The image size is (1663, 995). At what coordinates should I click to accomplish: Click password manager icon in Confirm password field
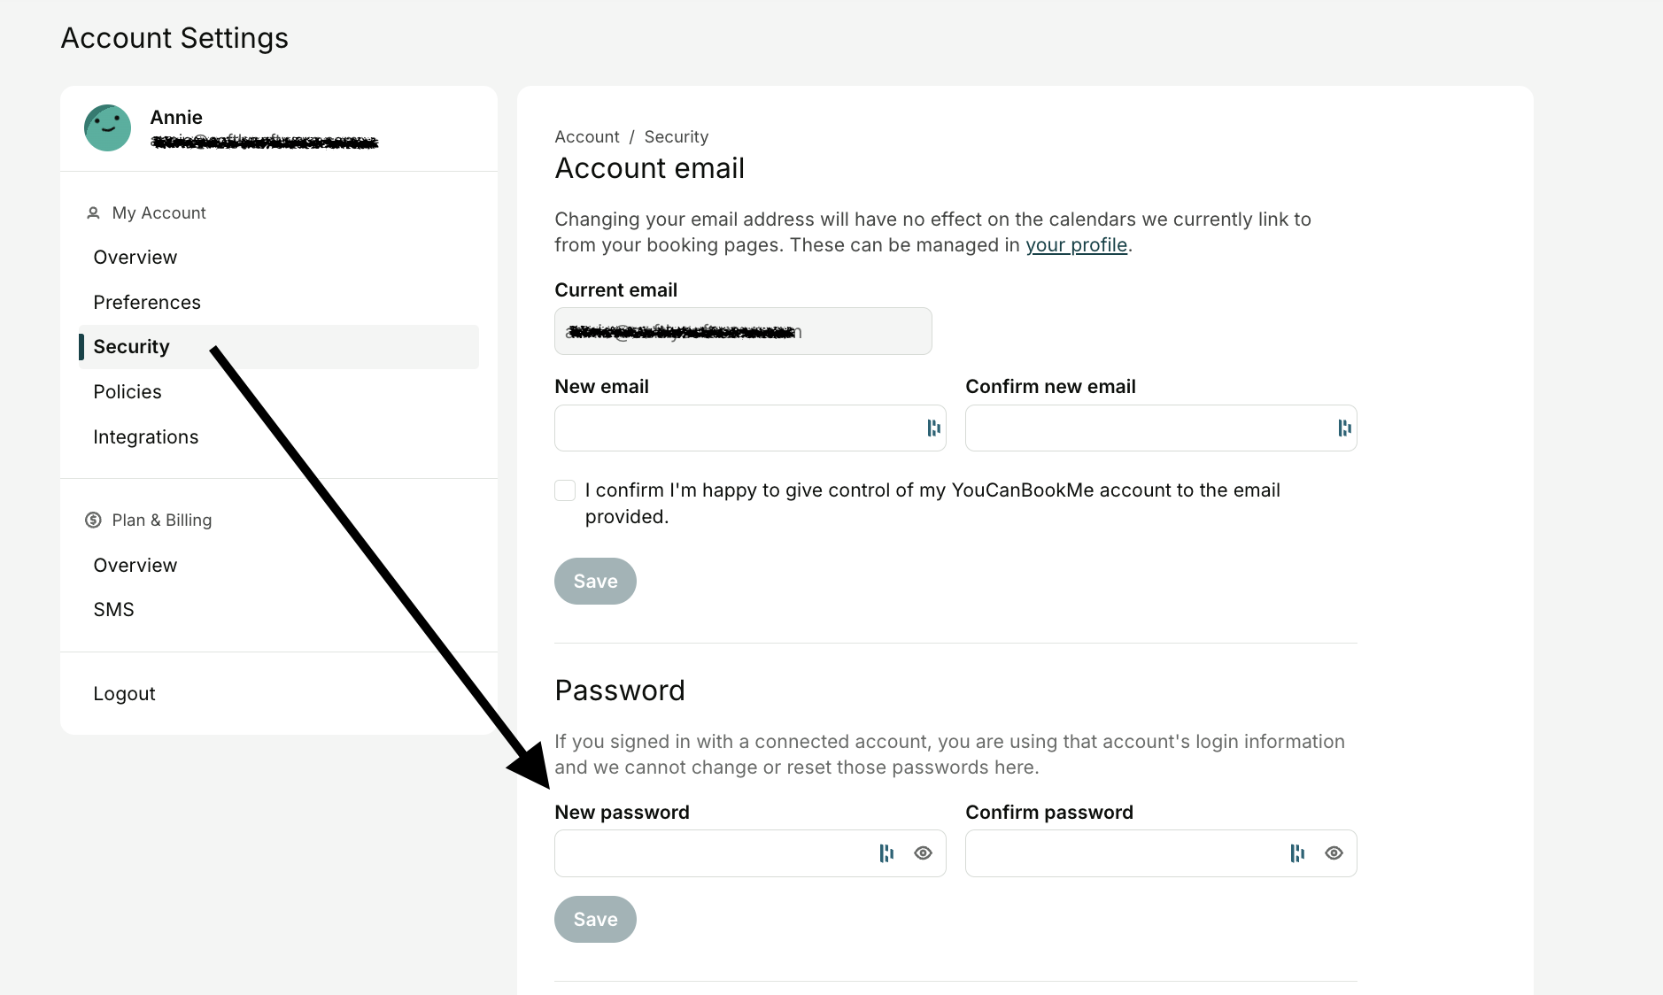click(1296, 853)
